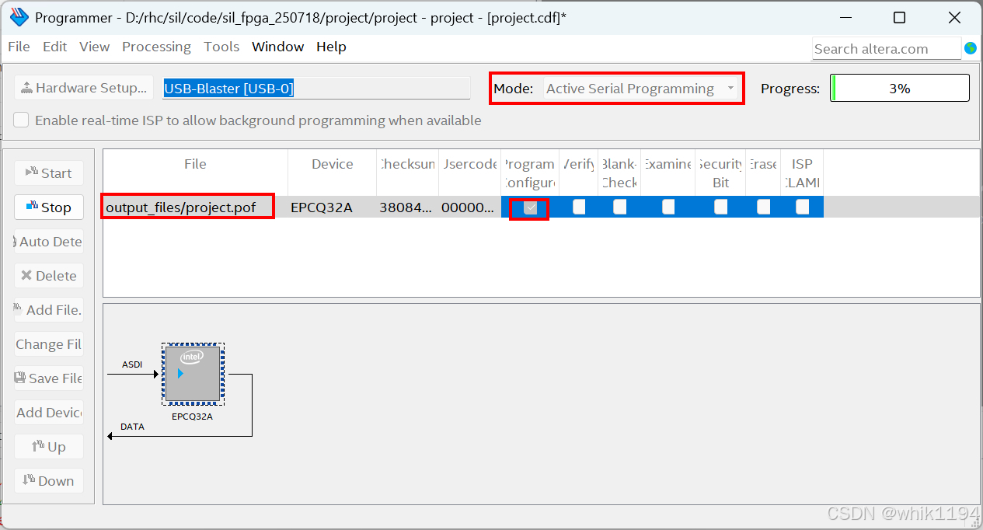Click the Auto Detect button
The width and height of the screenshot is (983, 530).
[x=49, y=241]
